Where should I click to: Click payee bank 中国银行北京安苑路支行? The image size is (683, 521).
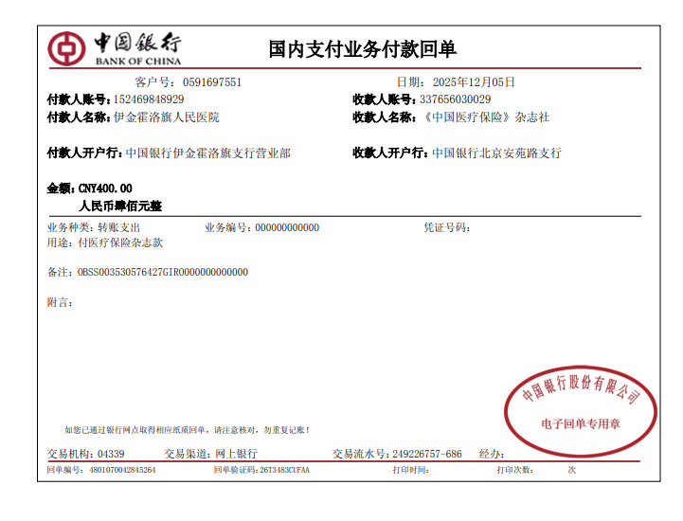[x=497, y=153]
